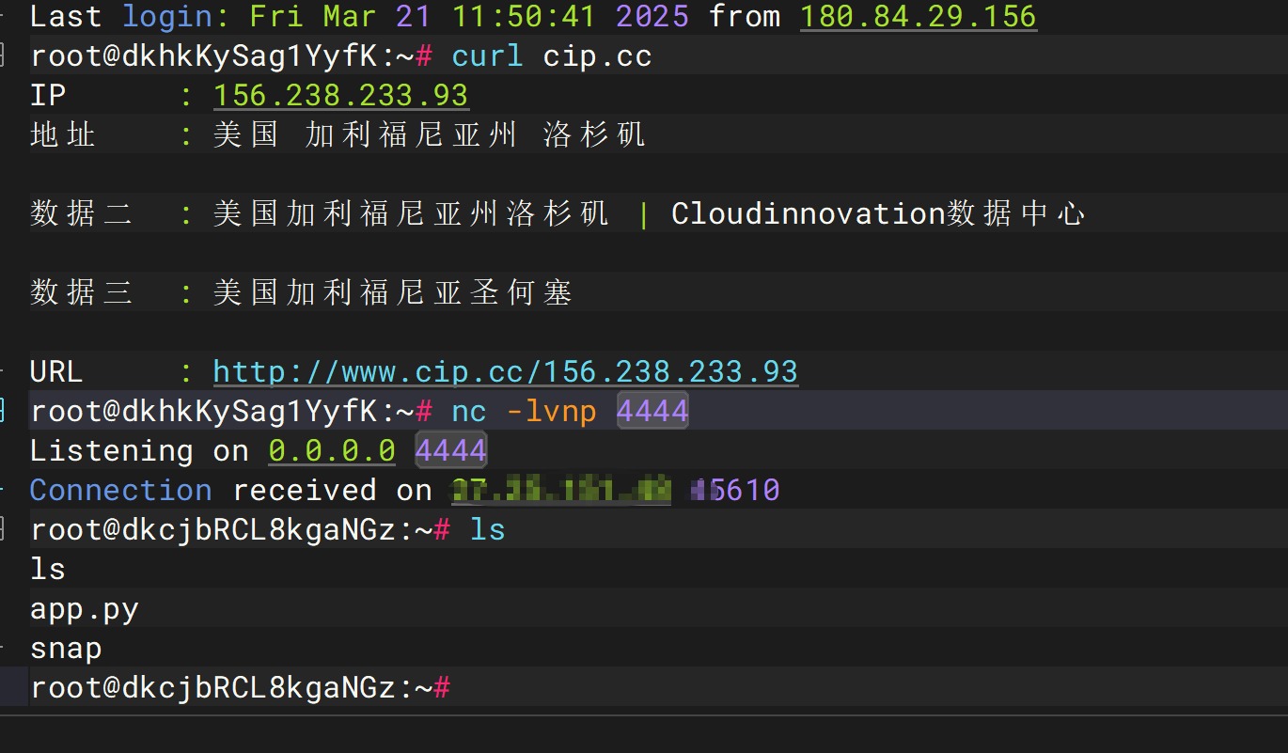Click the Cloudinnovation data center text
The height and width of the screenshot is (753, 1288).
click(x=877, y=213)
